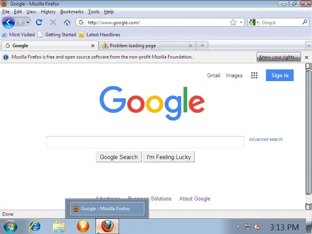Go back with the Back arrow button
Screen dimensions: 312x234
coord(8,22)
